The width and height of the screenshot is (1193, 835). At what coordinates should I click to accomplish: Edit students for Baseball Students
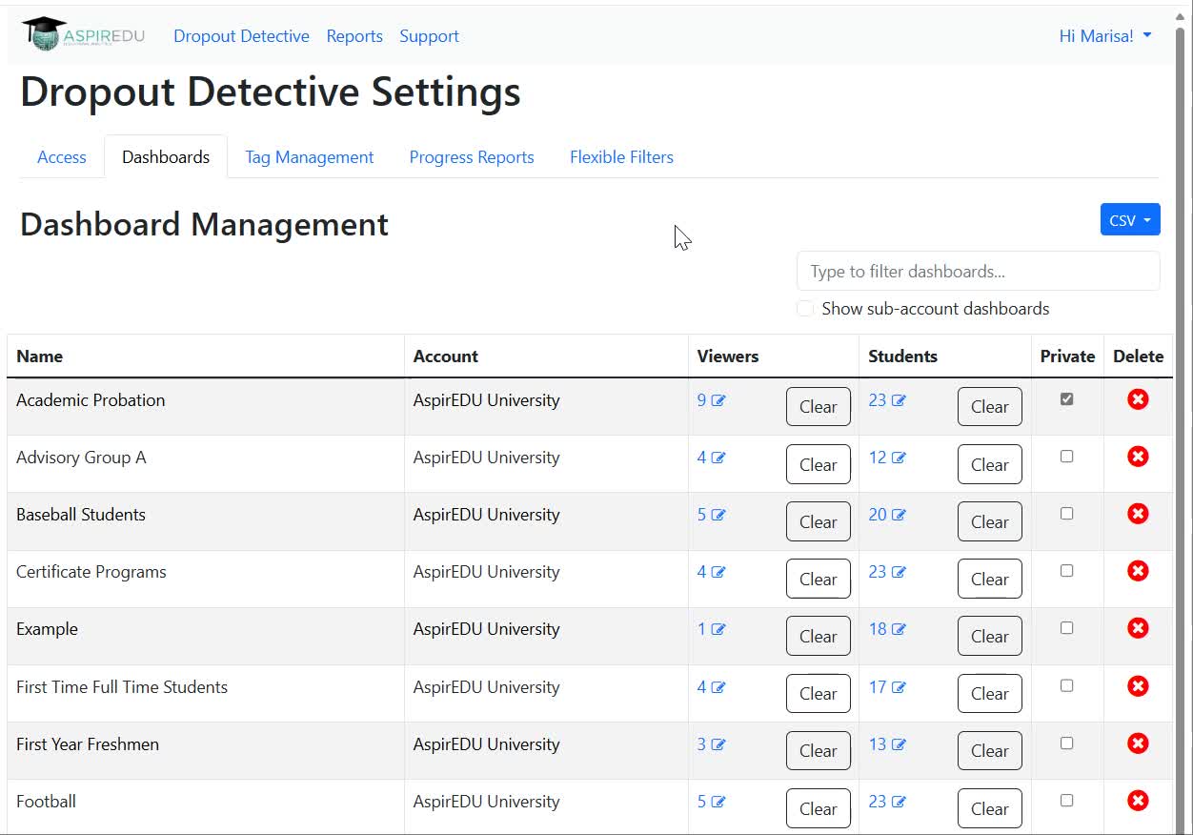899,515
